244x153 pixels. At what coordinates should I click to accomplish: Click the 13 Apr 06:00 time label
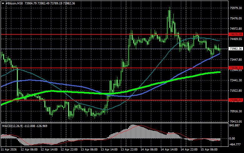89,150
